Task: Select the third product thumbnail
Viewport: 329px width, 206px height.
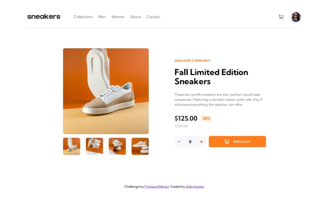Action: coord(117,146)
